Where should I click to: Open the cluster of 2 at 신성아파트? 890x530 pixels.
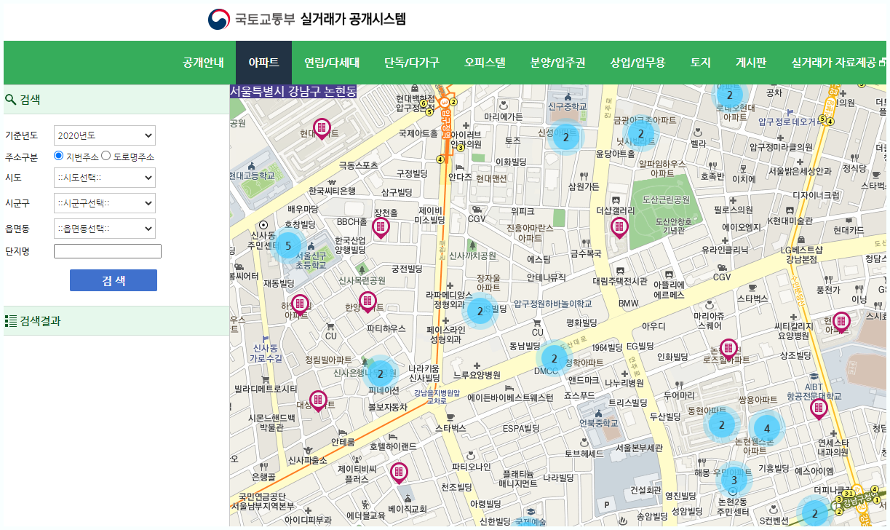click(565, 136)
